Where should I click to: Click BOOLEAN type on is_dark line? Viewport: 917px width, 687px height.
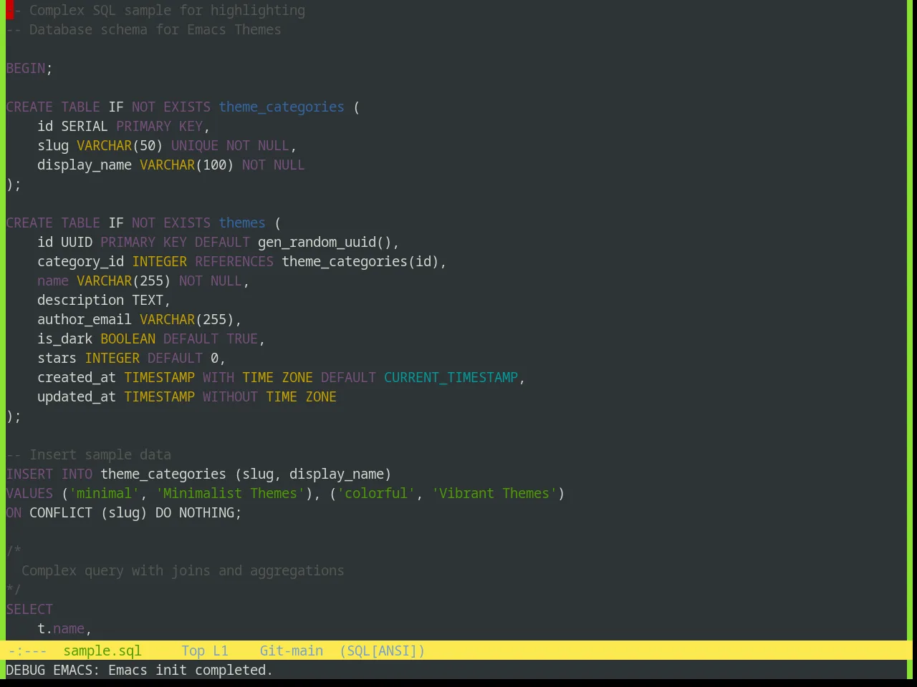(128, 338)
